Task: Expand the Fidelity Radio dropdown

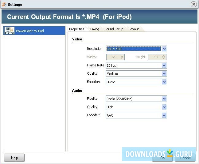Action: tap(164, 99)
